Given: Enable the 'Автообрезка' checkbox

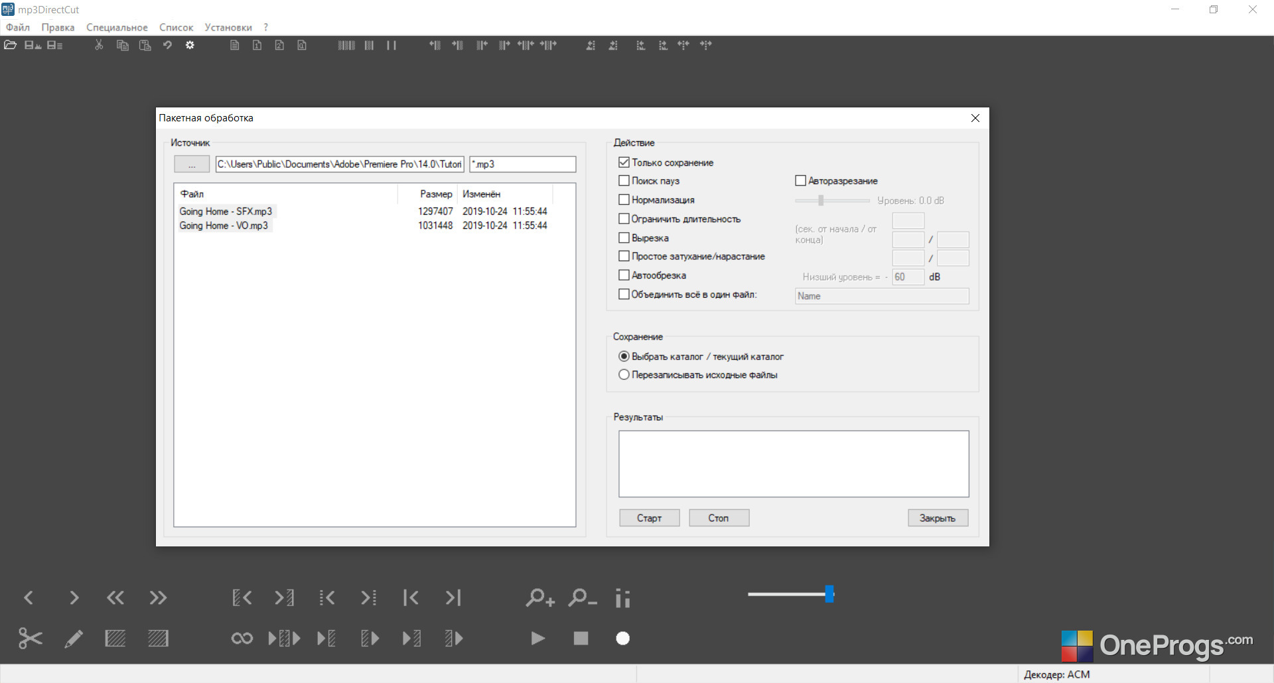Looking at the screenshot, I should pyautogui.click(x=624, y=275).
